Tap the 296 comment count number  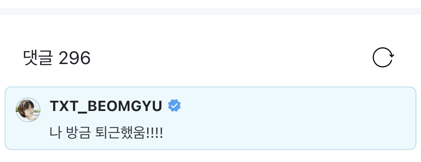coord(74,58)
